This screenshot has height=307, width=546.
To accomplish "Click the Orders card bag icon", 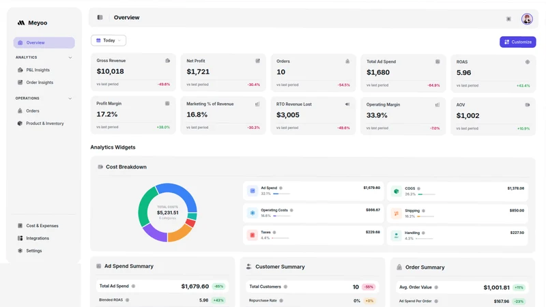I will click(x=347, y=61).
